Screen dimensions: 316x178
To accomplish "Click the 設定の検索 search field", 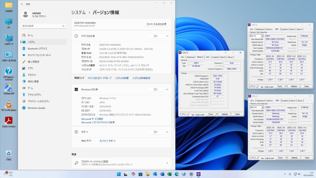I will 43,26.
